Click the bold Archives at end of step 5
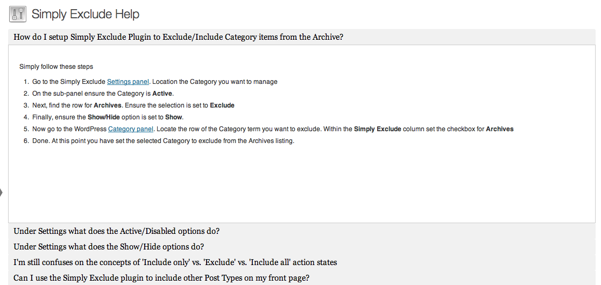Screen dimensions: 601x285 tap(499, 129)
